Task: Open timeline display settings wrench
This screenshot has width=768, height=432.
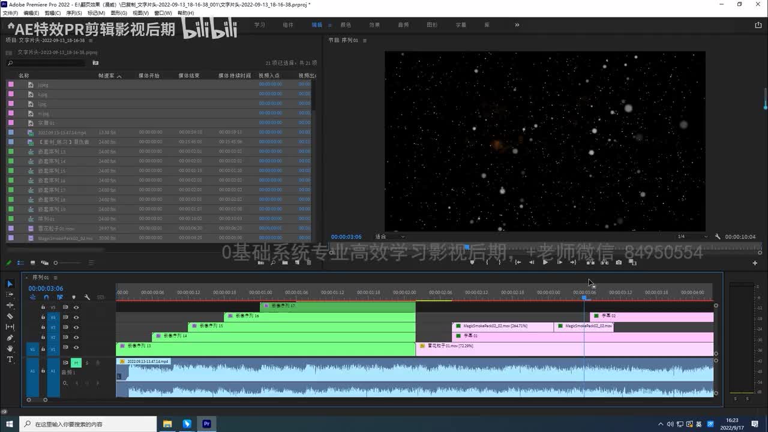Action: [x=87, y=297]
